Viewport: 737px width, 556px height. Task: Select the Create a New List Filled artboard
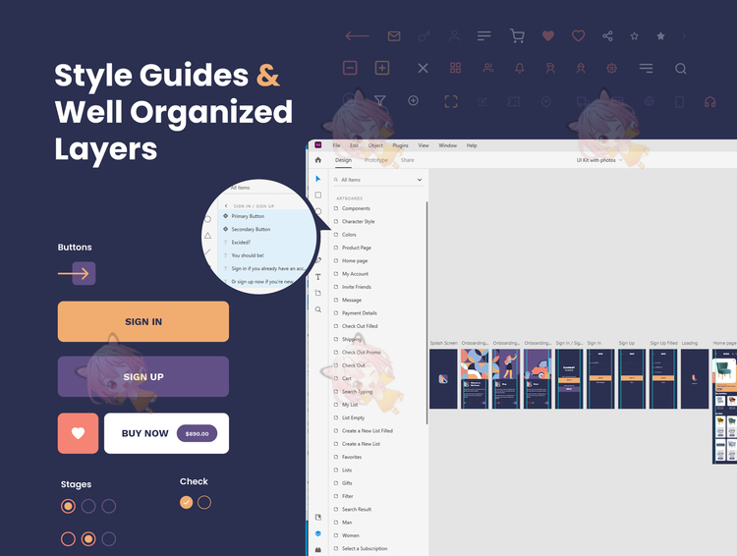click(368, 430)
